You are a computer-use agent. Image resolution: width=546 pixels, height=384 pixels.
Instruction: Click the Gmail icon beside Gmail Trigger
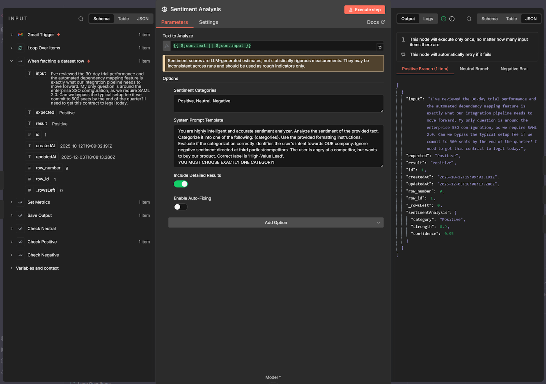coord(20,34)
